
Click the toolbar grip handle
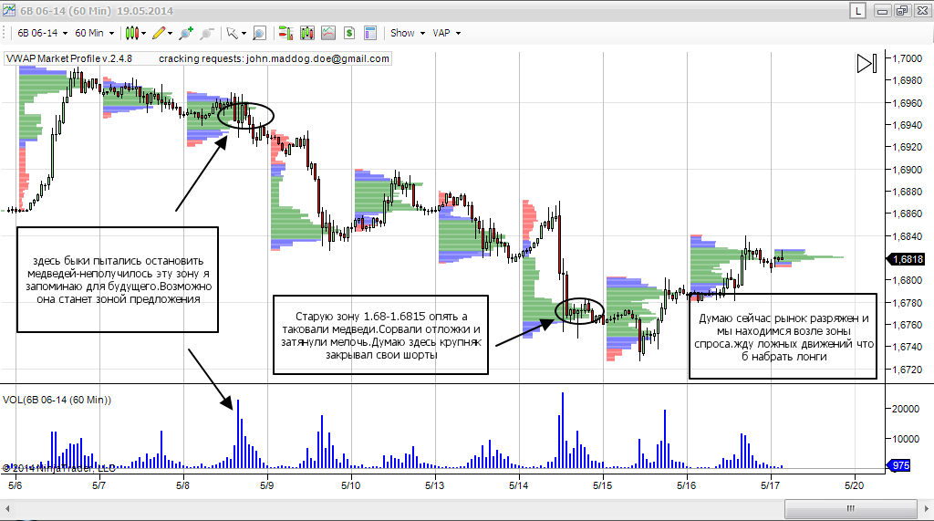point(5,33)
